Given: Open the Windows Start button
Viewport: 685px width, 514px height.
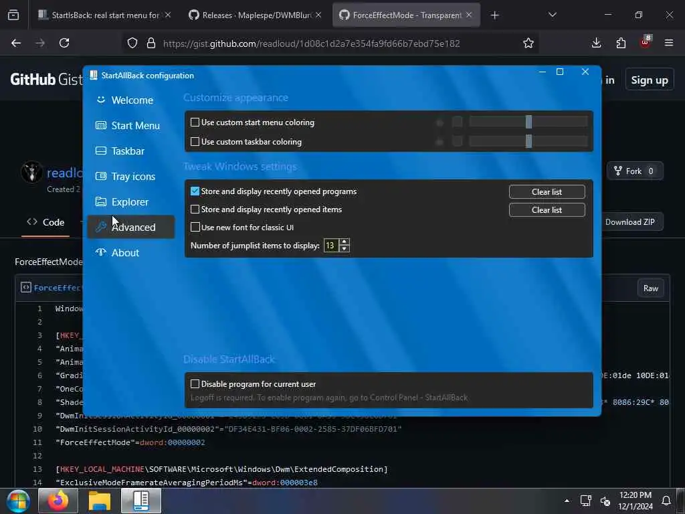Looking at the screenshot, I should coord(18,501).
